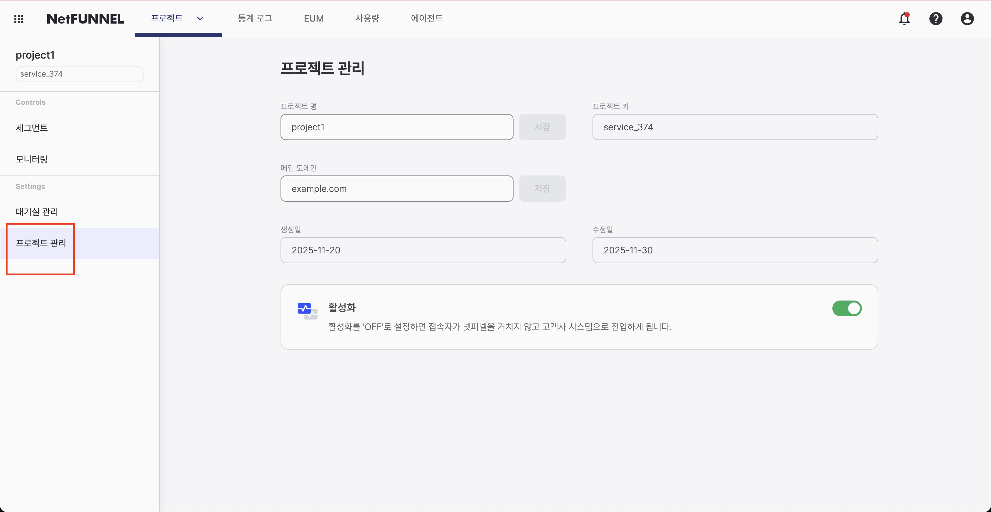
Task: Click the example.com domain input field
Action: click(x=397, y=189)
